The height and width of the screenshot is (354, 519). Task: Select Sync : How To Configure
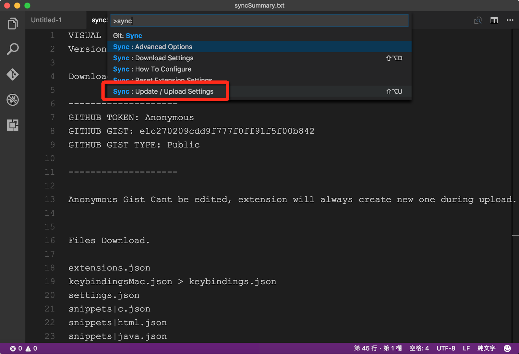click(259, 69)
